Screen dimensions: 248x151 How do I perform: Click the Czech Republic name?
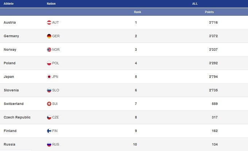17,117
